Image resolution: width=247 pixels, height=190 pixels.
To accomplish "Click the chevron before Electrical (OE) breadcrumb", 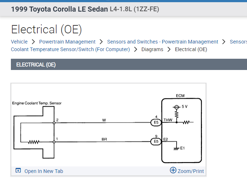I will (169, 49).
